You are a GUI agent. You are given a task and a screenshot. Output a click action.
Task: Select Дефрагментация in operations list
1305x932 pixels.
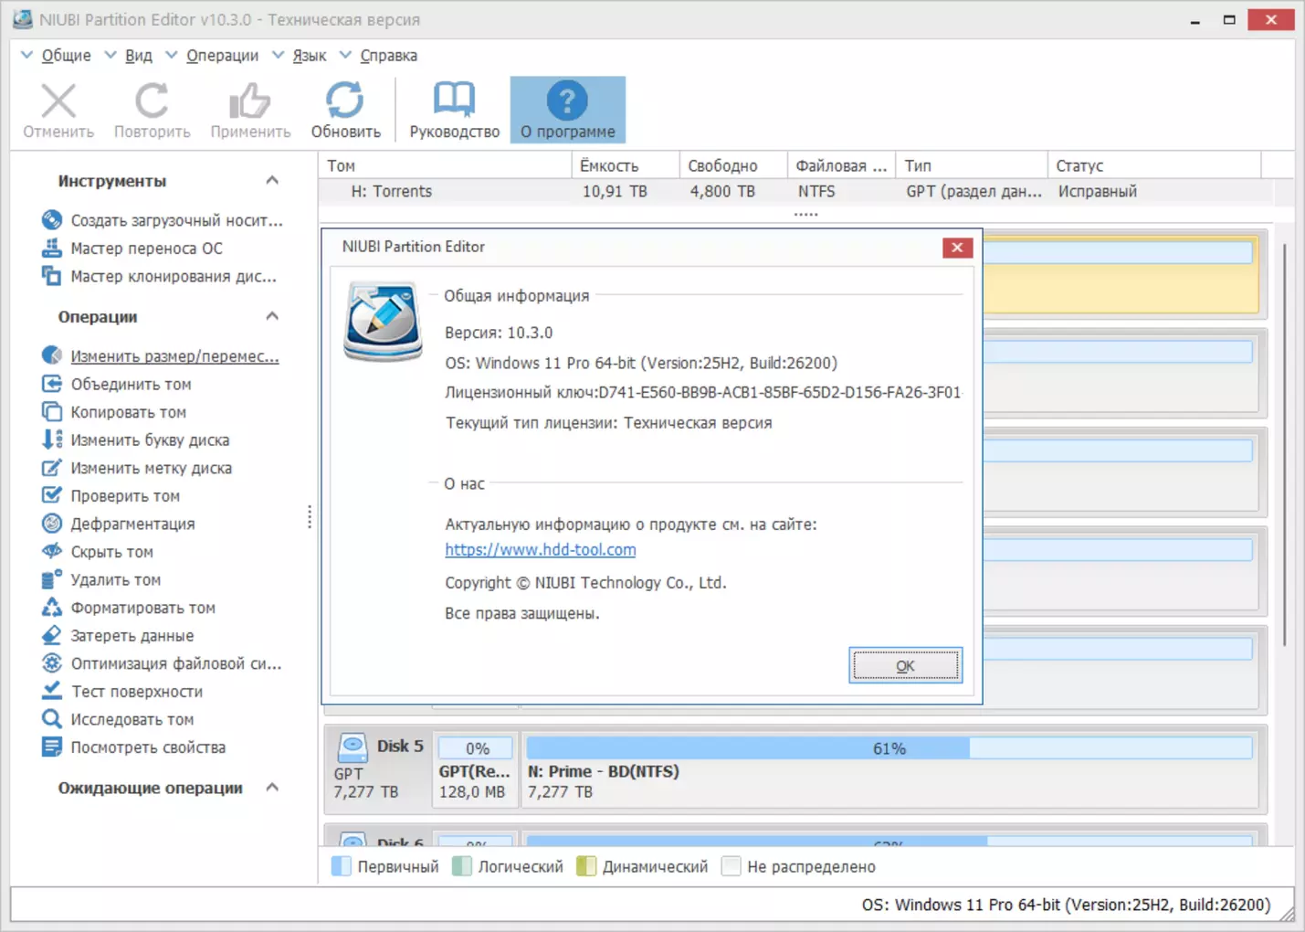(x=132, y=524)
